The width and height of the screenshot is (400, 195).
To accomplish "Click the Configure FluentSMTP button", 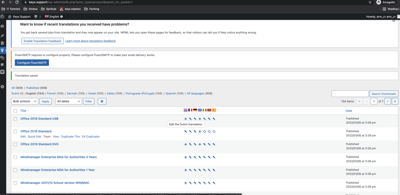I will pos(32,63).
